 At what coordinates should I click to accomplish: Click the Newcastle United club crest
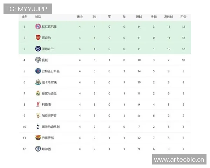(x=38, y=82)
